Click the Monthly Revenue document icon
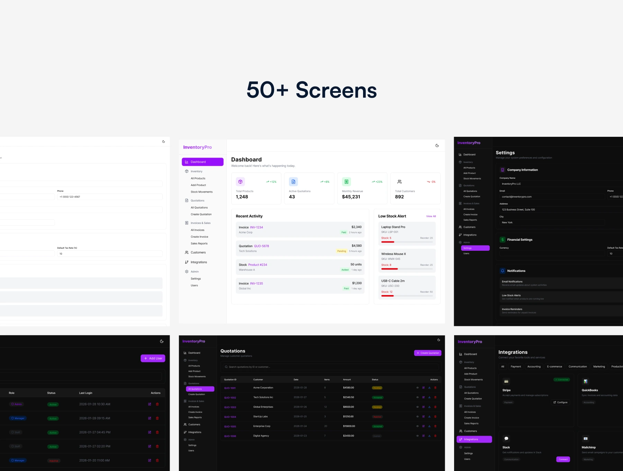623x471 pixels. 346,181
